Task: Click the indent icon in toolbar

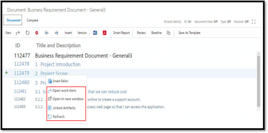Action: coord(46,33)
